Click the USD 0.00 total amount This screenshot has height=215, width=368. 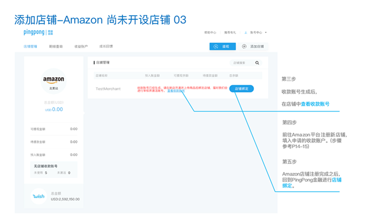tap(54, 109)
